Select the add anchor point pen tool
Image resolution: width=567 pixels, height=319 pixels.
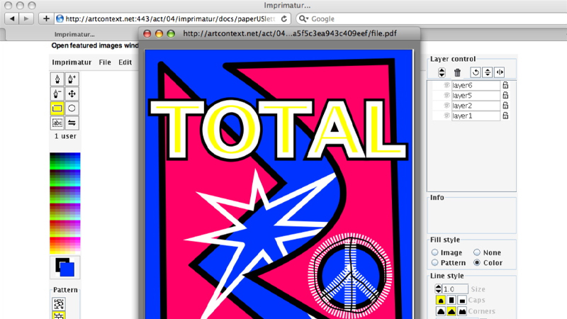pyautogui.click(x=72, y=79)
